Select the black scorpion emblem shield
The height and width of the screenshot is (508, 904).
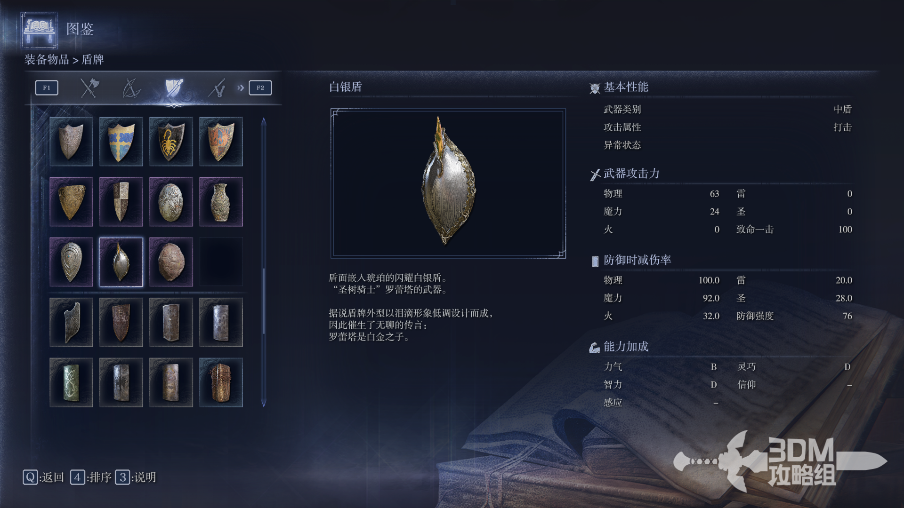pos(171,142)
